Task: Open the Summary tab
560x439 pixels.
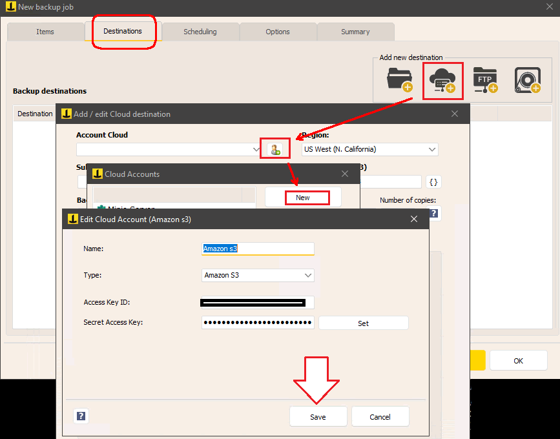Action: (x=355, y=32)
